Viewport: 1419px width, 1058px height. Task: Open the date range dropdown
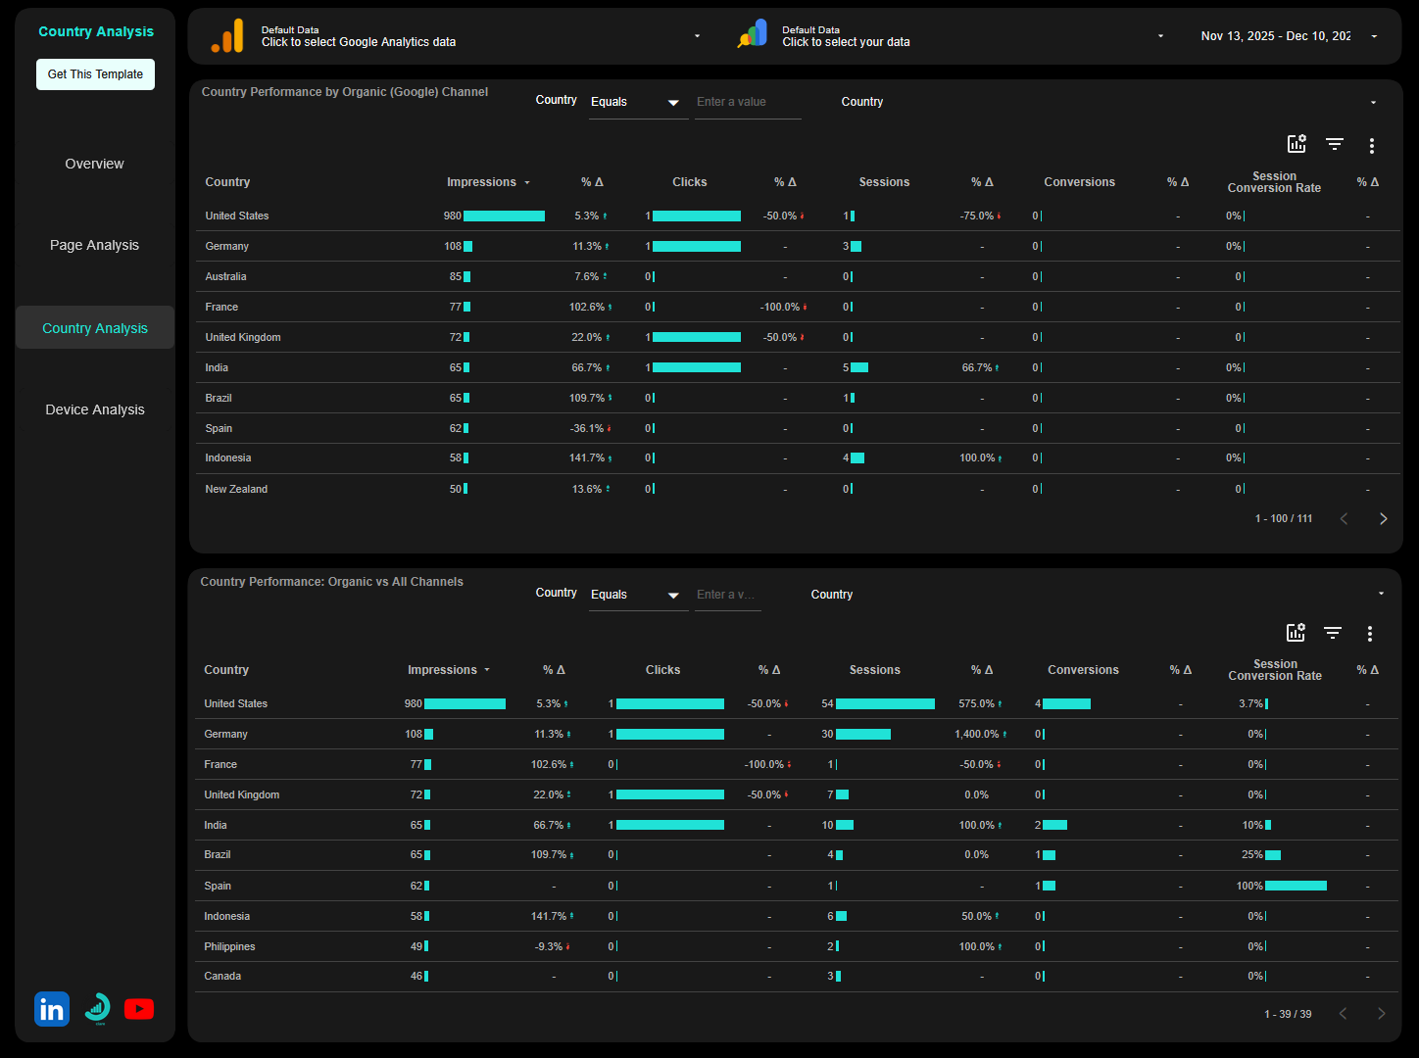click(1288, 36)
